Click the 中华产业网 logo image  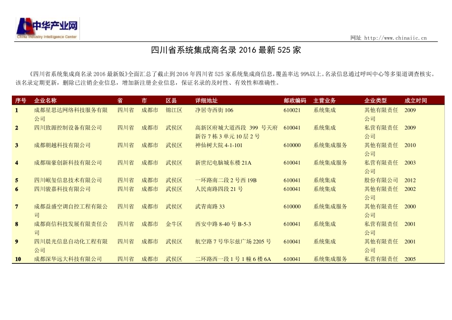[48, 29]
